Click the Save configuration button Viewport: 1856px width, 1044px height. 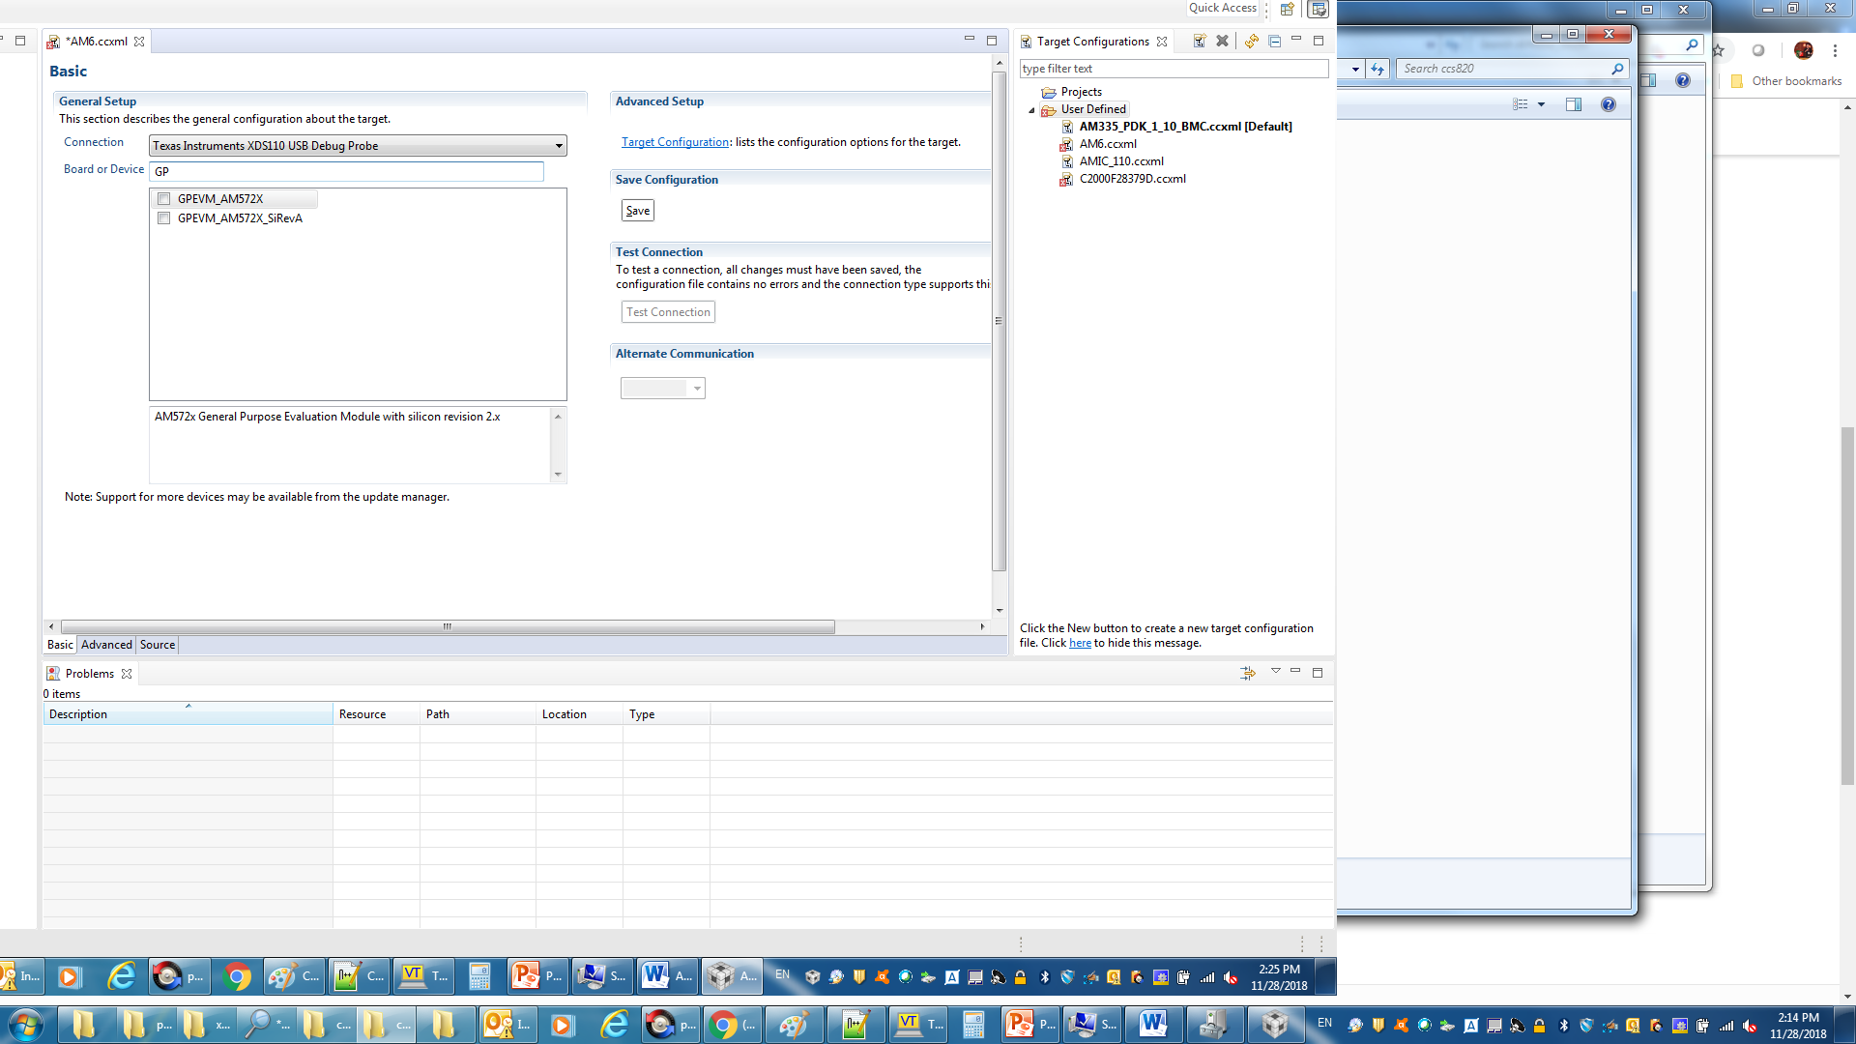[637, 211]
